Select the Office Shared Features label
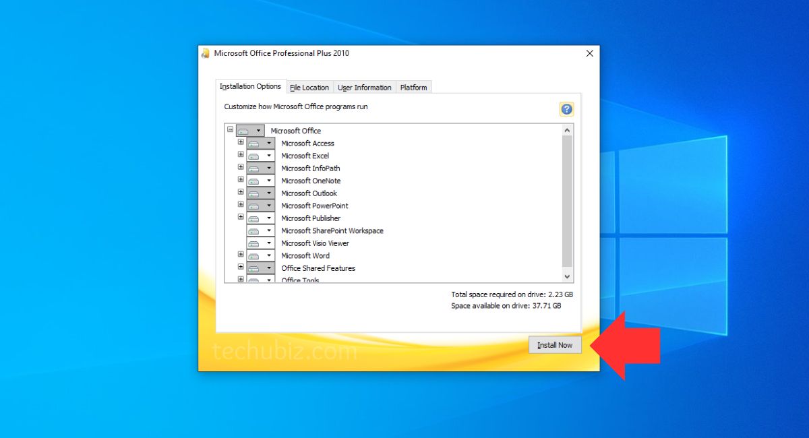 pos(318,268)
